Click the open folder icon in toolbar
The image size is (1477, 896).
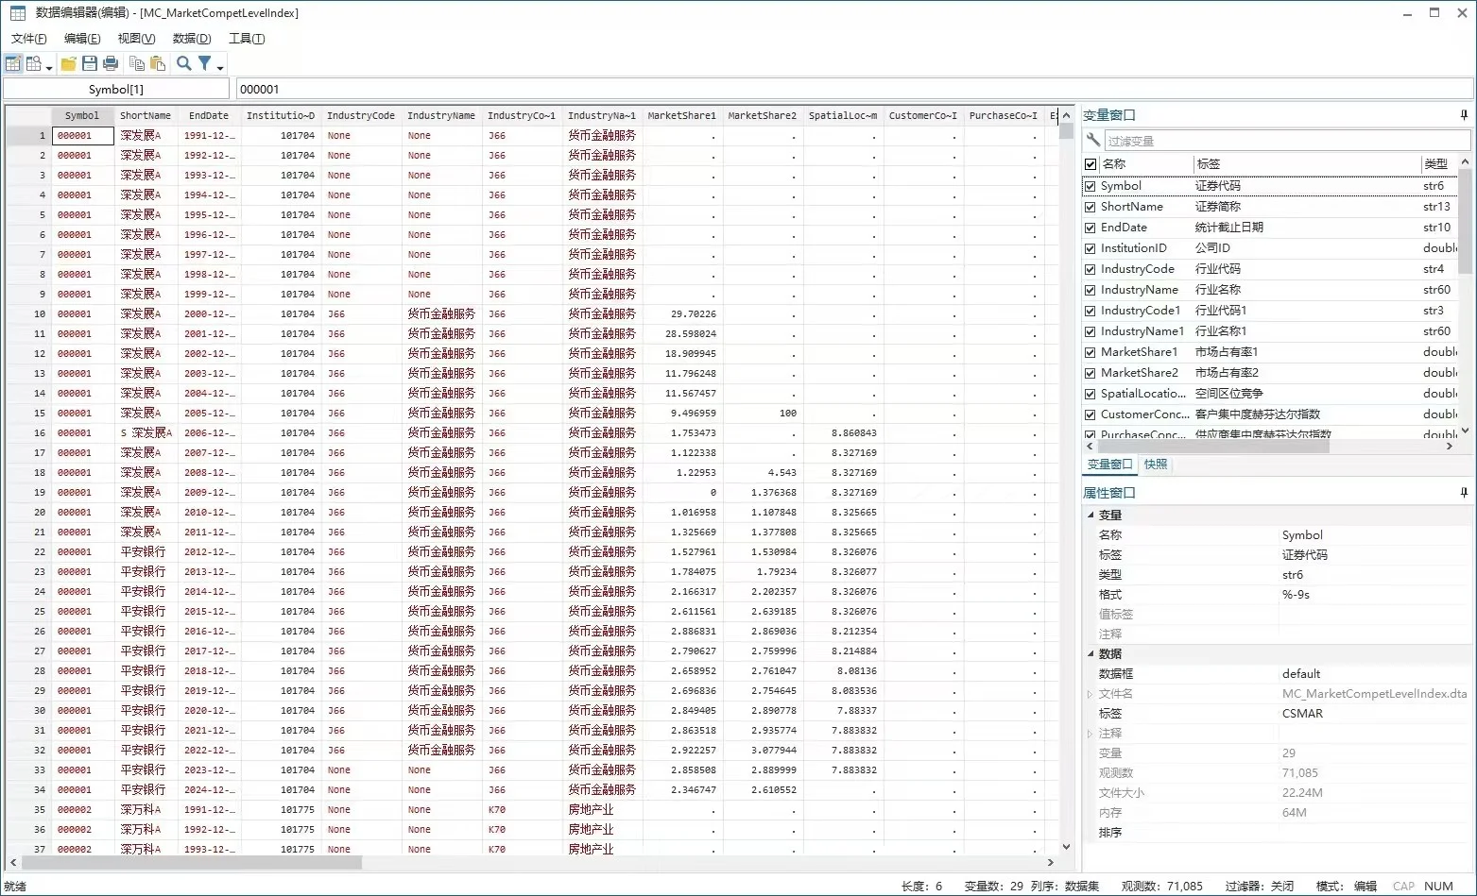(69, 63)
